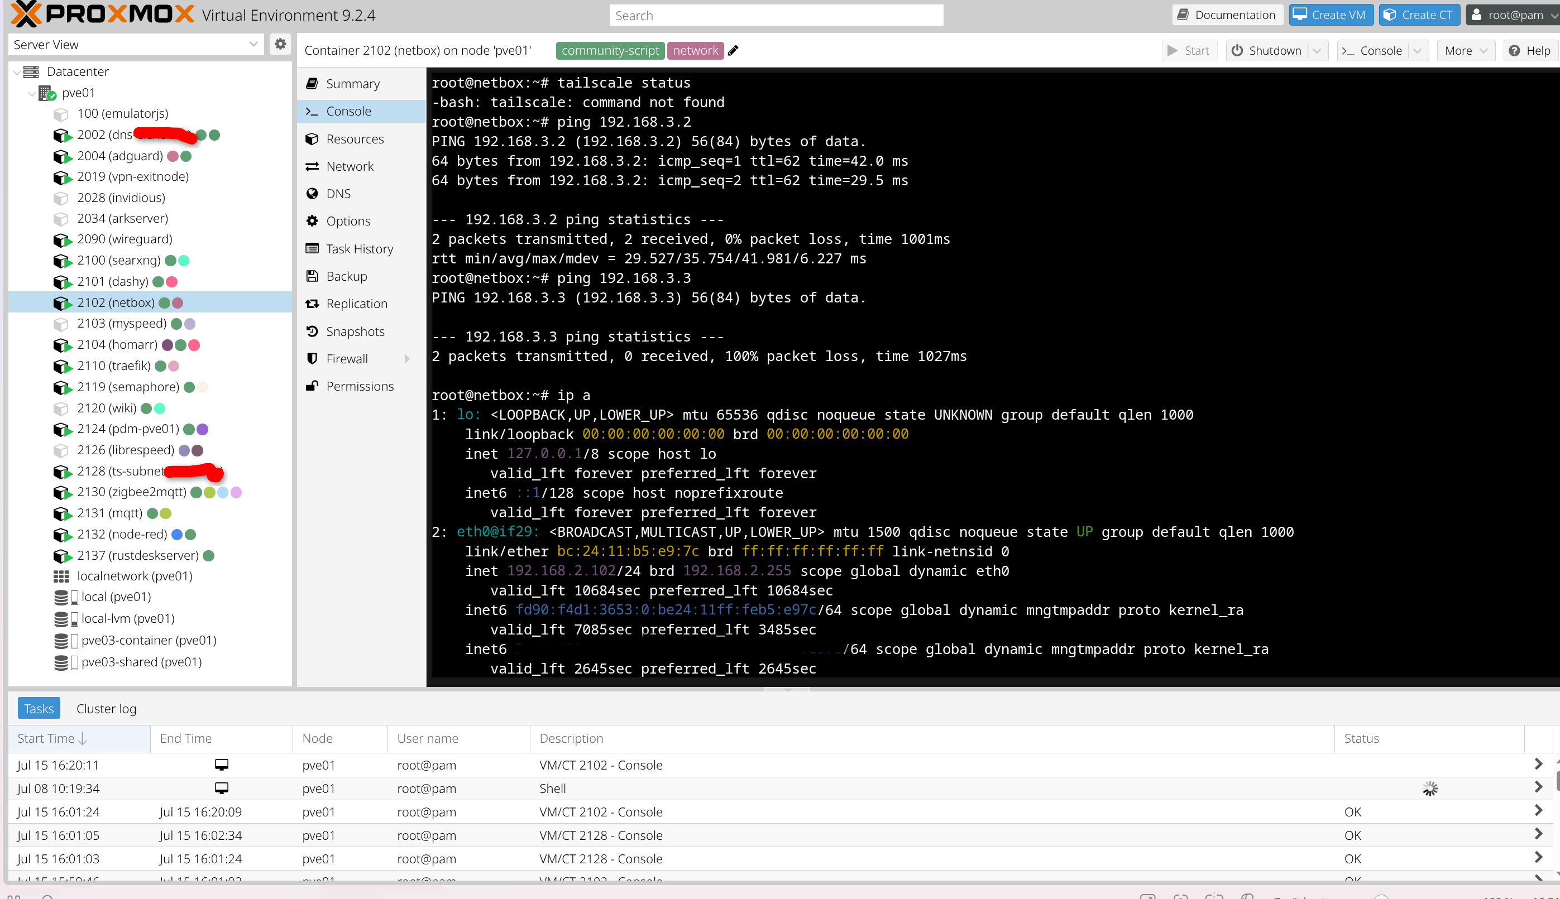Click the pve01 node icon
1560x899 pixels.
[47, 93]
